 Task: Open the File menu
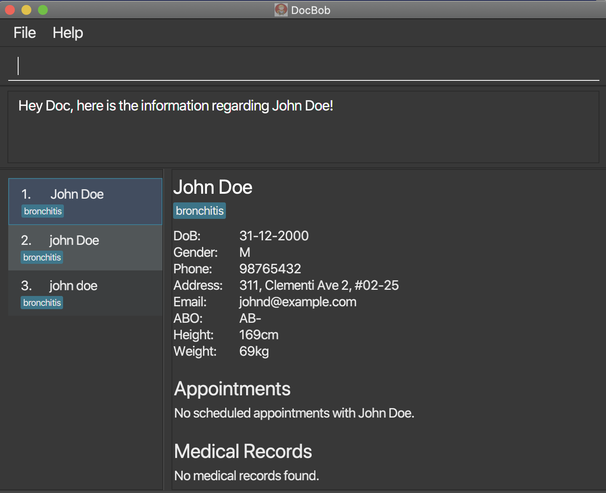click(x=25, y=33)
